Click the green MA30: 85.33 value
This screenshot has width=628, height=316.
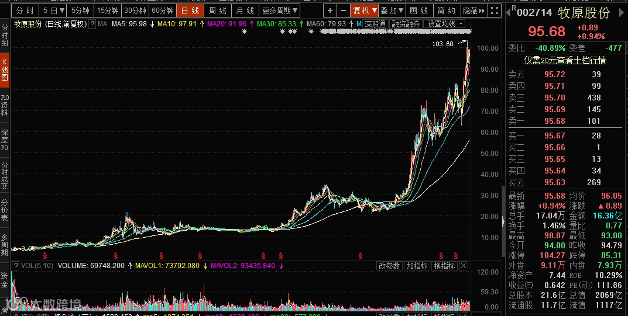[276, 24]
